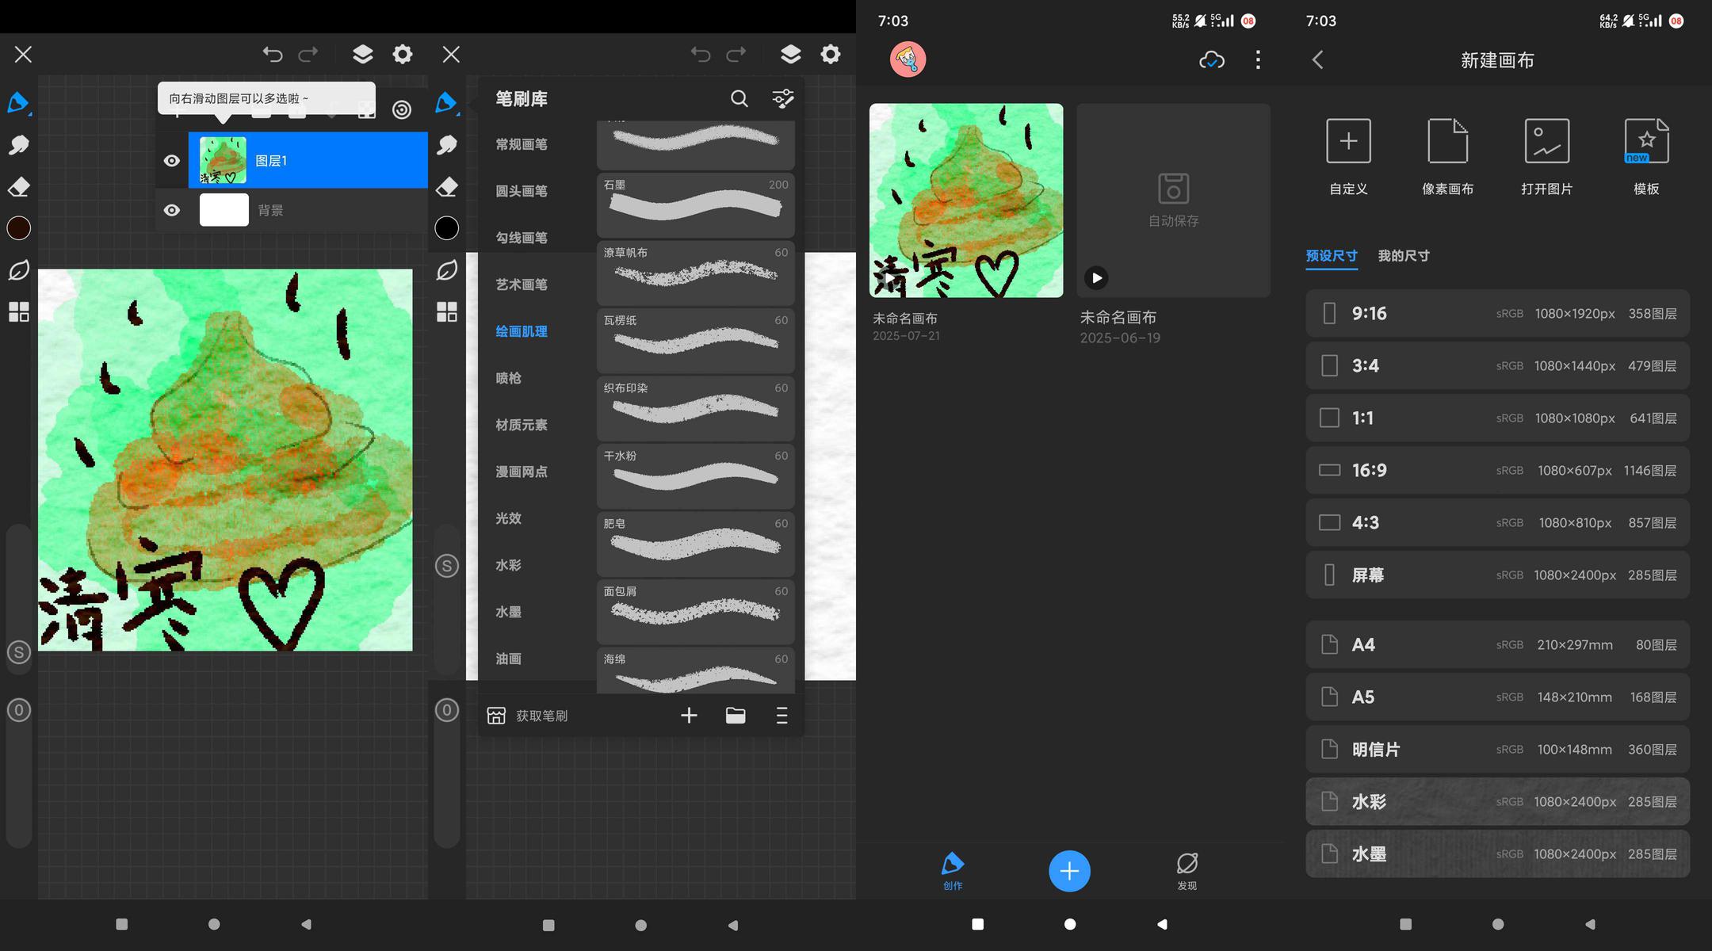Hide 图层1 layer visibility

171,161
